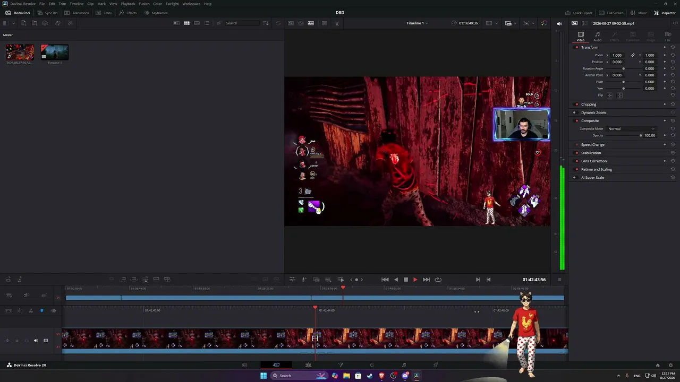680x382 pixels.
Task: Open the Transitions panel
Action: (76, 13)
